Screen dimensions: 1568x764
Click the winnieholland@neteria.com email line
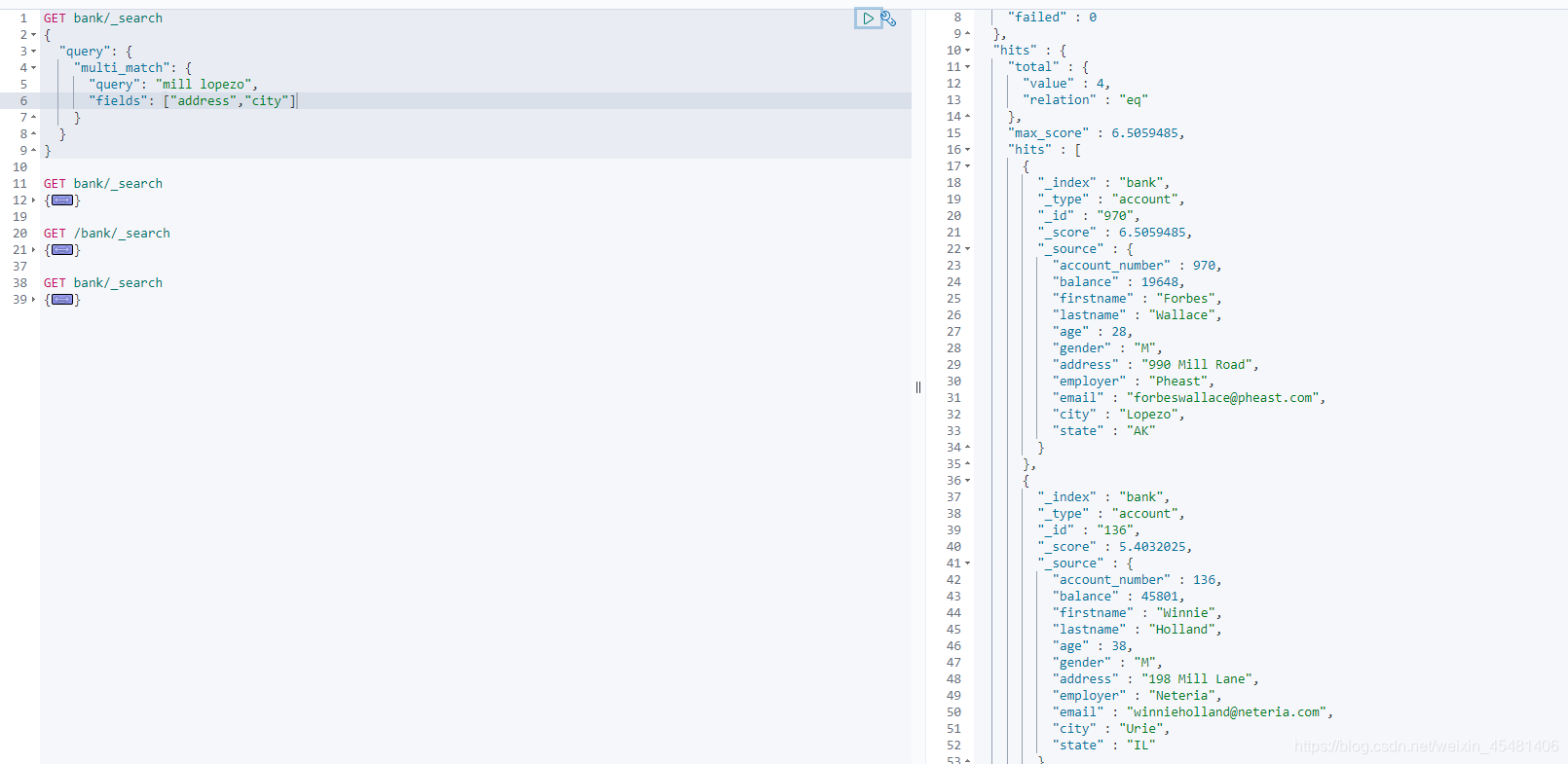point(1192,712)
